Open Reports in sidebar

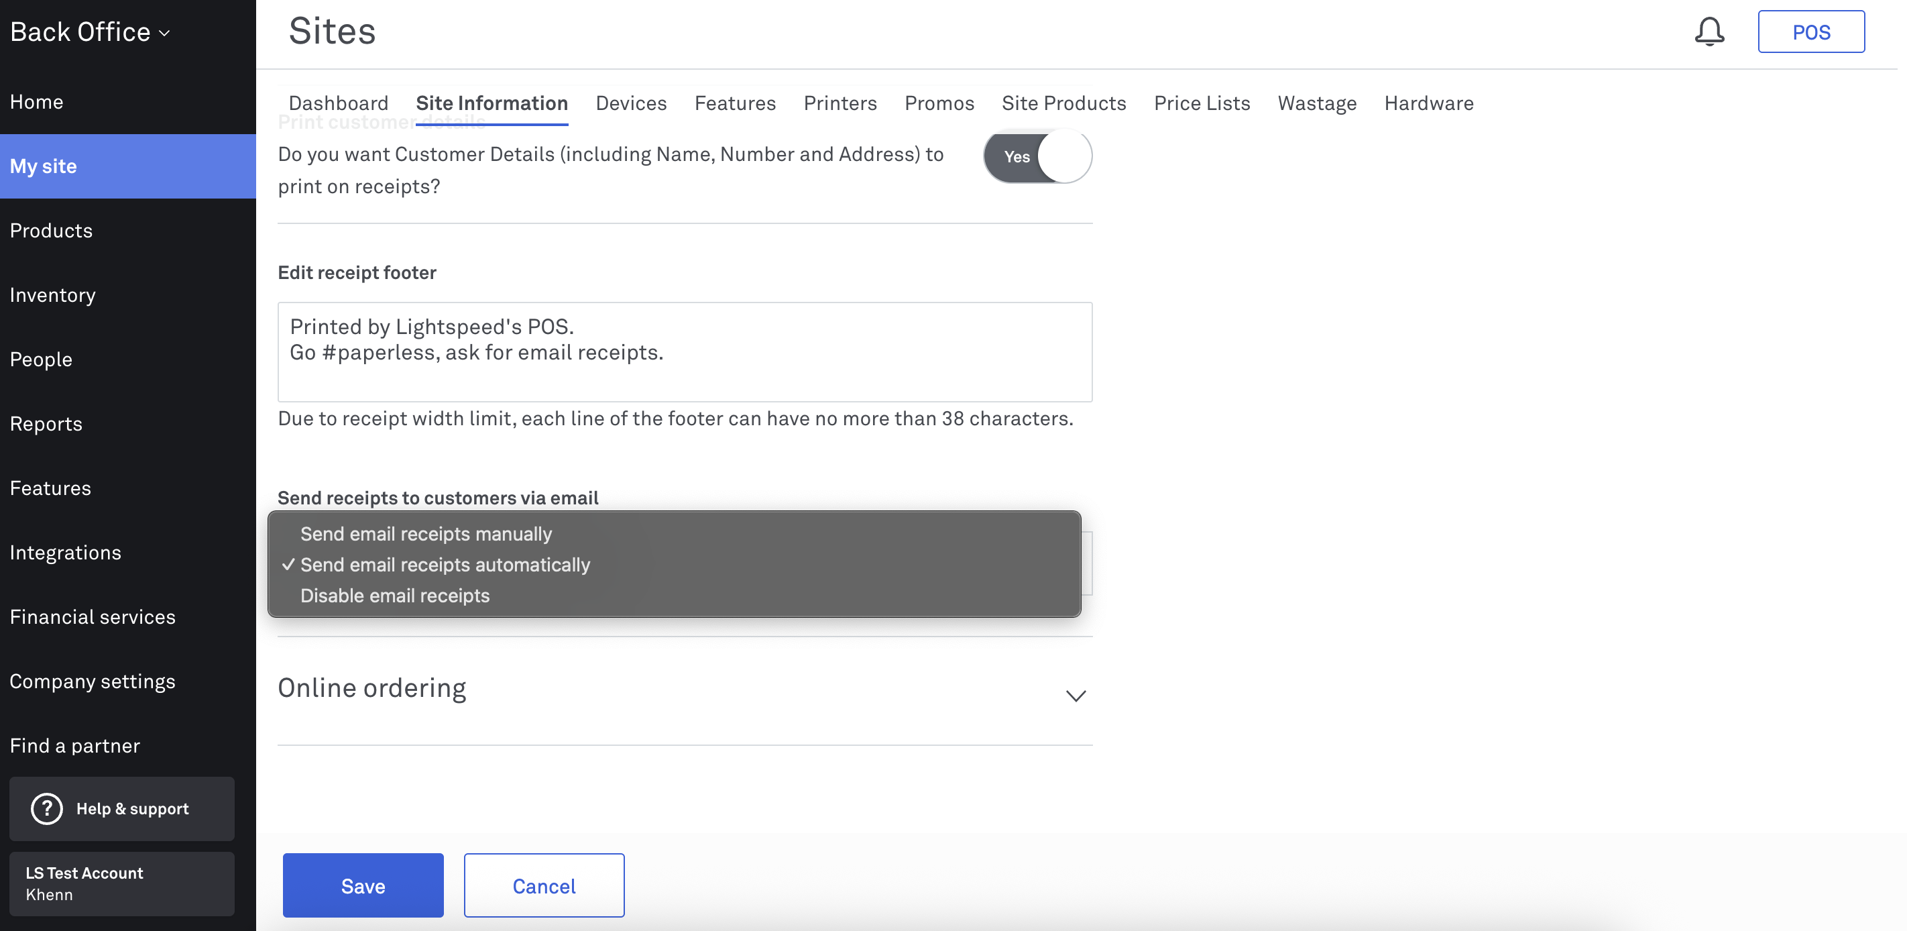pyautogui.click(x=128, y=424)
